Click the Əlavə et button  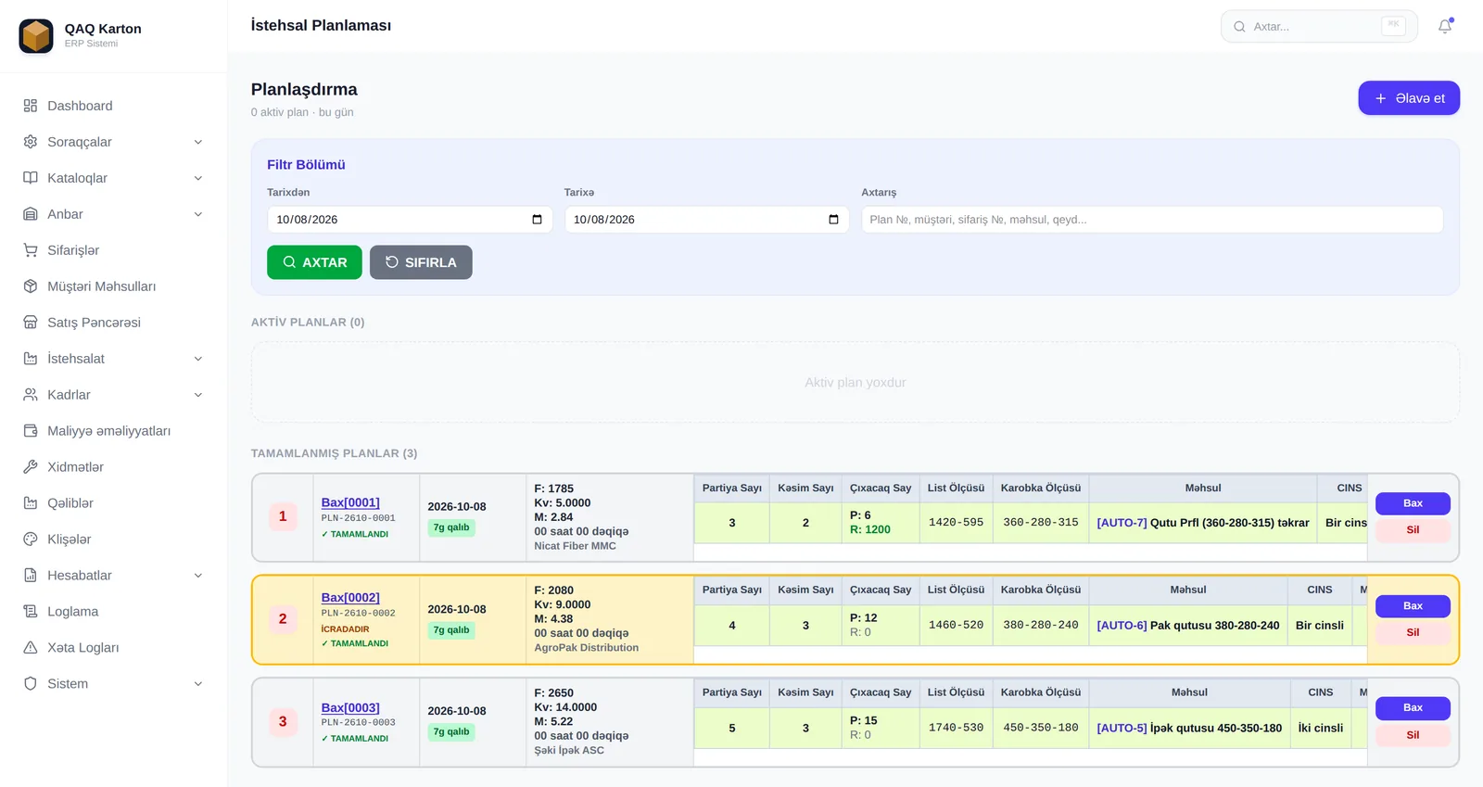(1409, 98)
